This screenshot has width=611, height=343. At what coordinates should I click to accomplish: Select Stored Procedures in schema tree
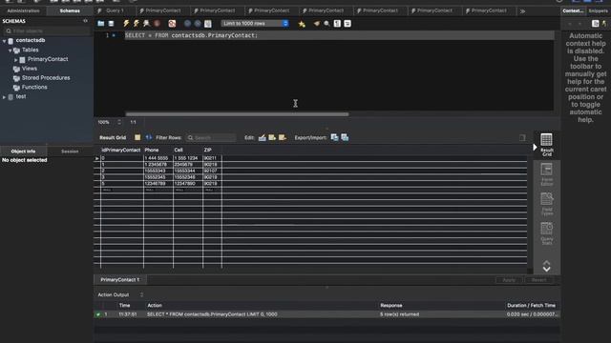46,78
